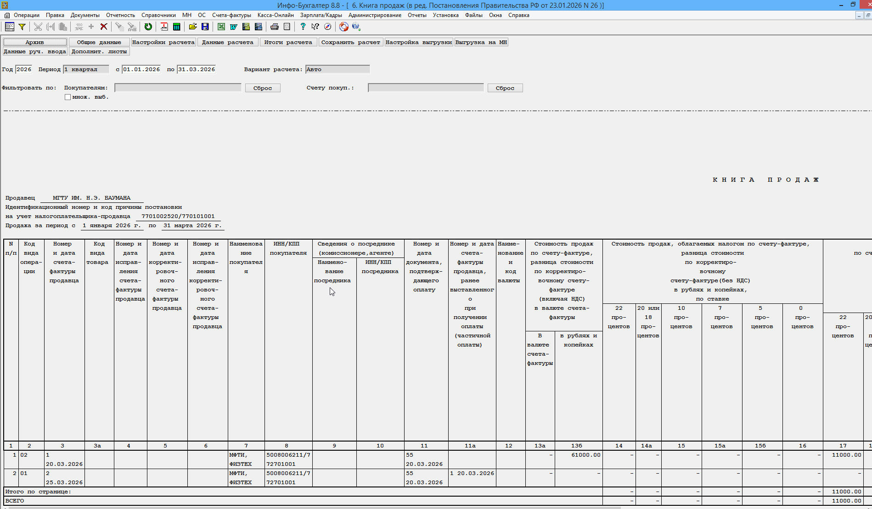The image size is (872, 509).
Task: Open the Отчетность menu
Action: tap(120, 15)
